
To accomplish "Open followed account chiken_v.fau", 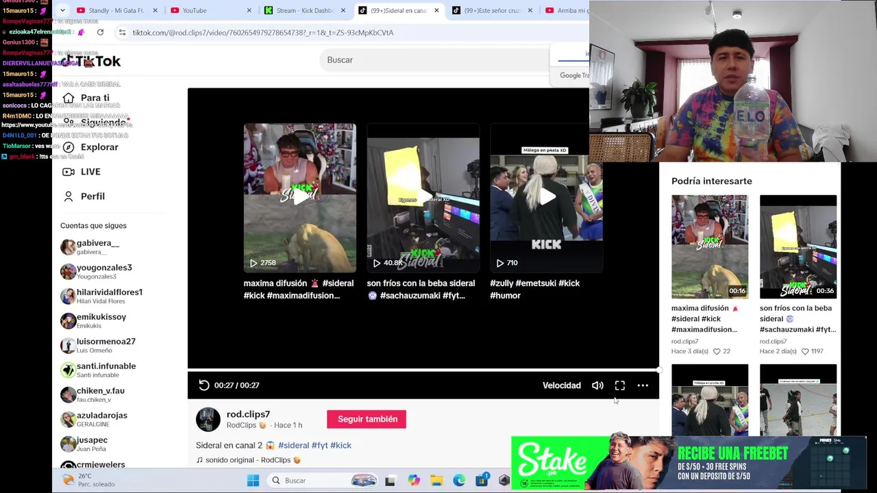I will click(92, 395).
